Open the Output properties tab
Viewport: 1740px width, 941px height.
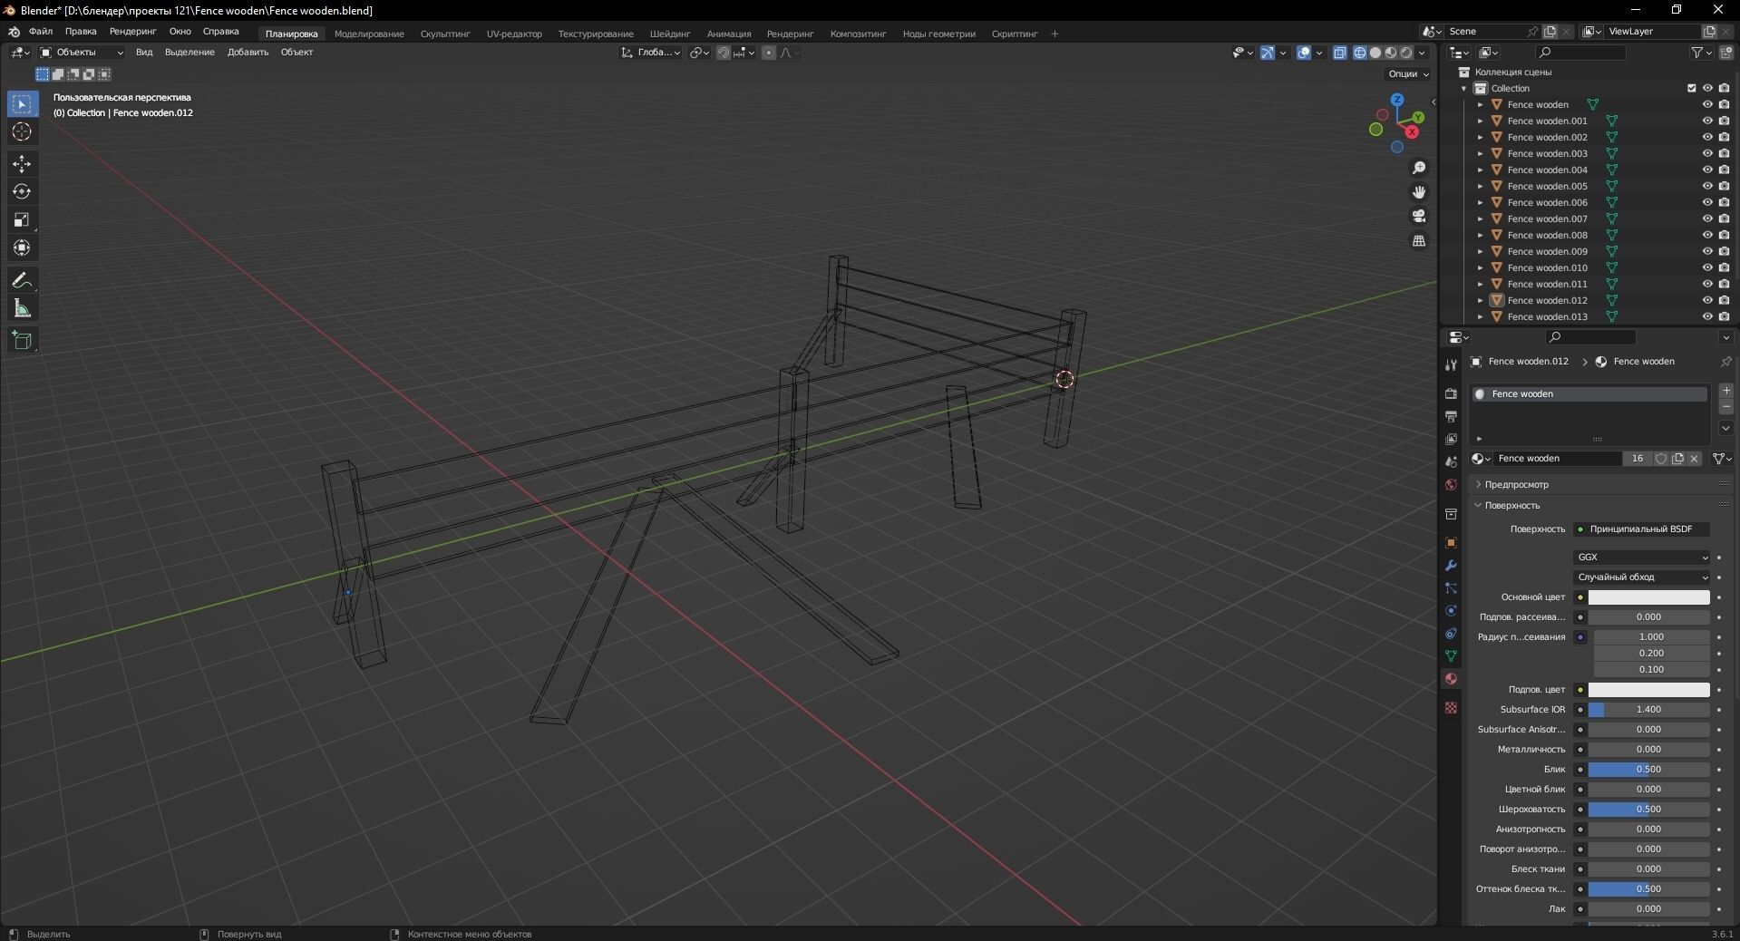[1451, 416]
